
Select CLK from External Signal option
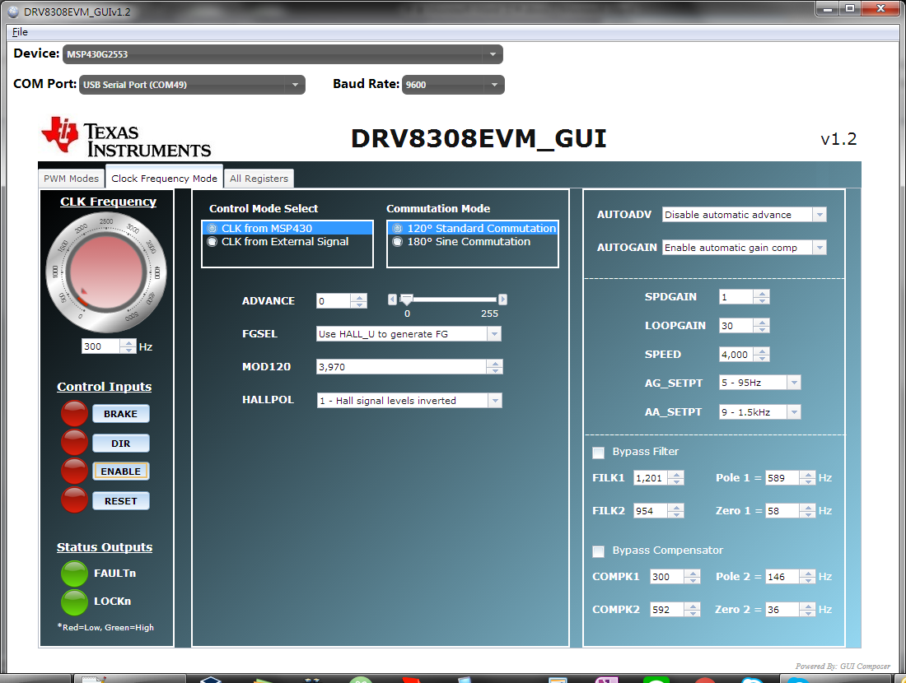(287, 241)
